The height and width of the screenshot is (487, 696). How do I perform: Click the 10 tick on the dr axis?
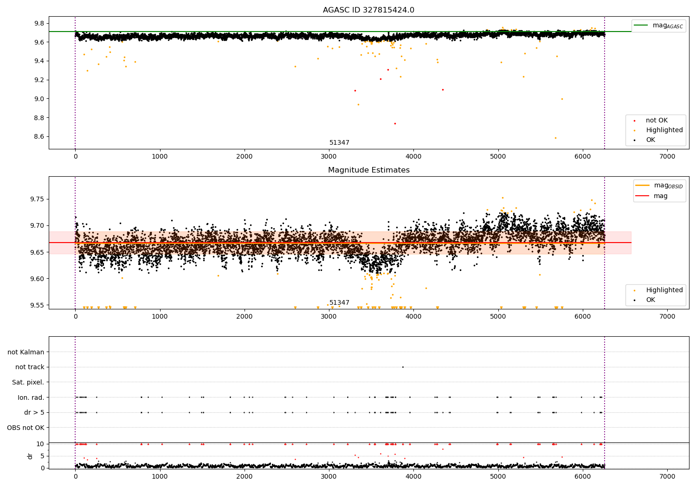click(40, 444)
